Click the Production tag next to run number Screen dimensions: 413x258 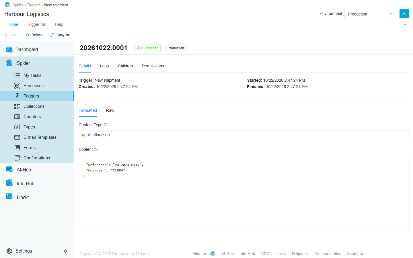tap(176, 48)
